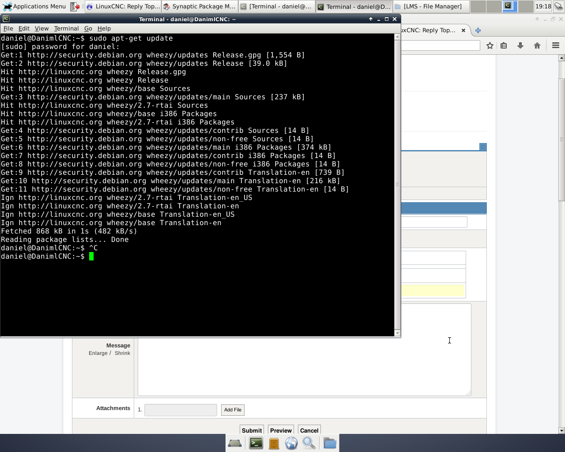The height and width of the screenshot is (452, 565).
Task: Click terminal scrollbar down arrow
Action: [397, 333]
